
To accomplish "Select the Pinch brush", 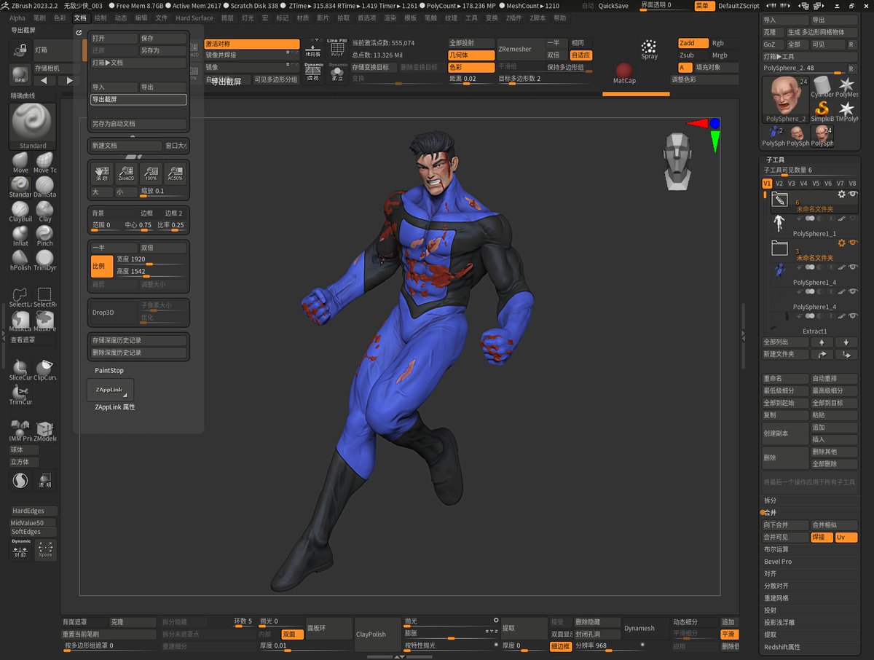I will [x=44, y=236].
